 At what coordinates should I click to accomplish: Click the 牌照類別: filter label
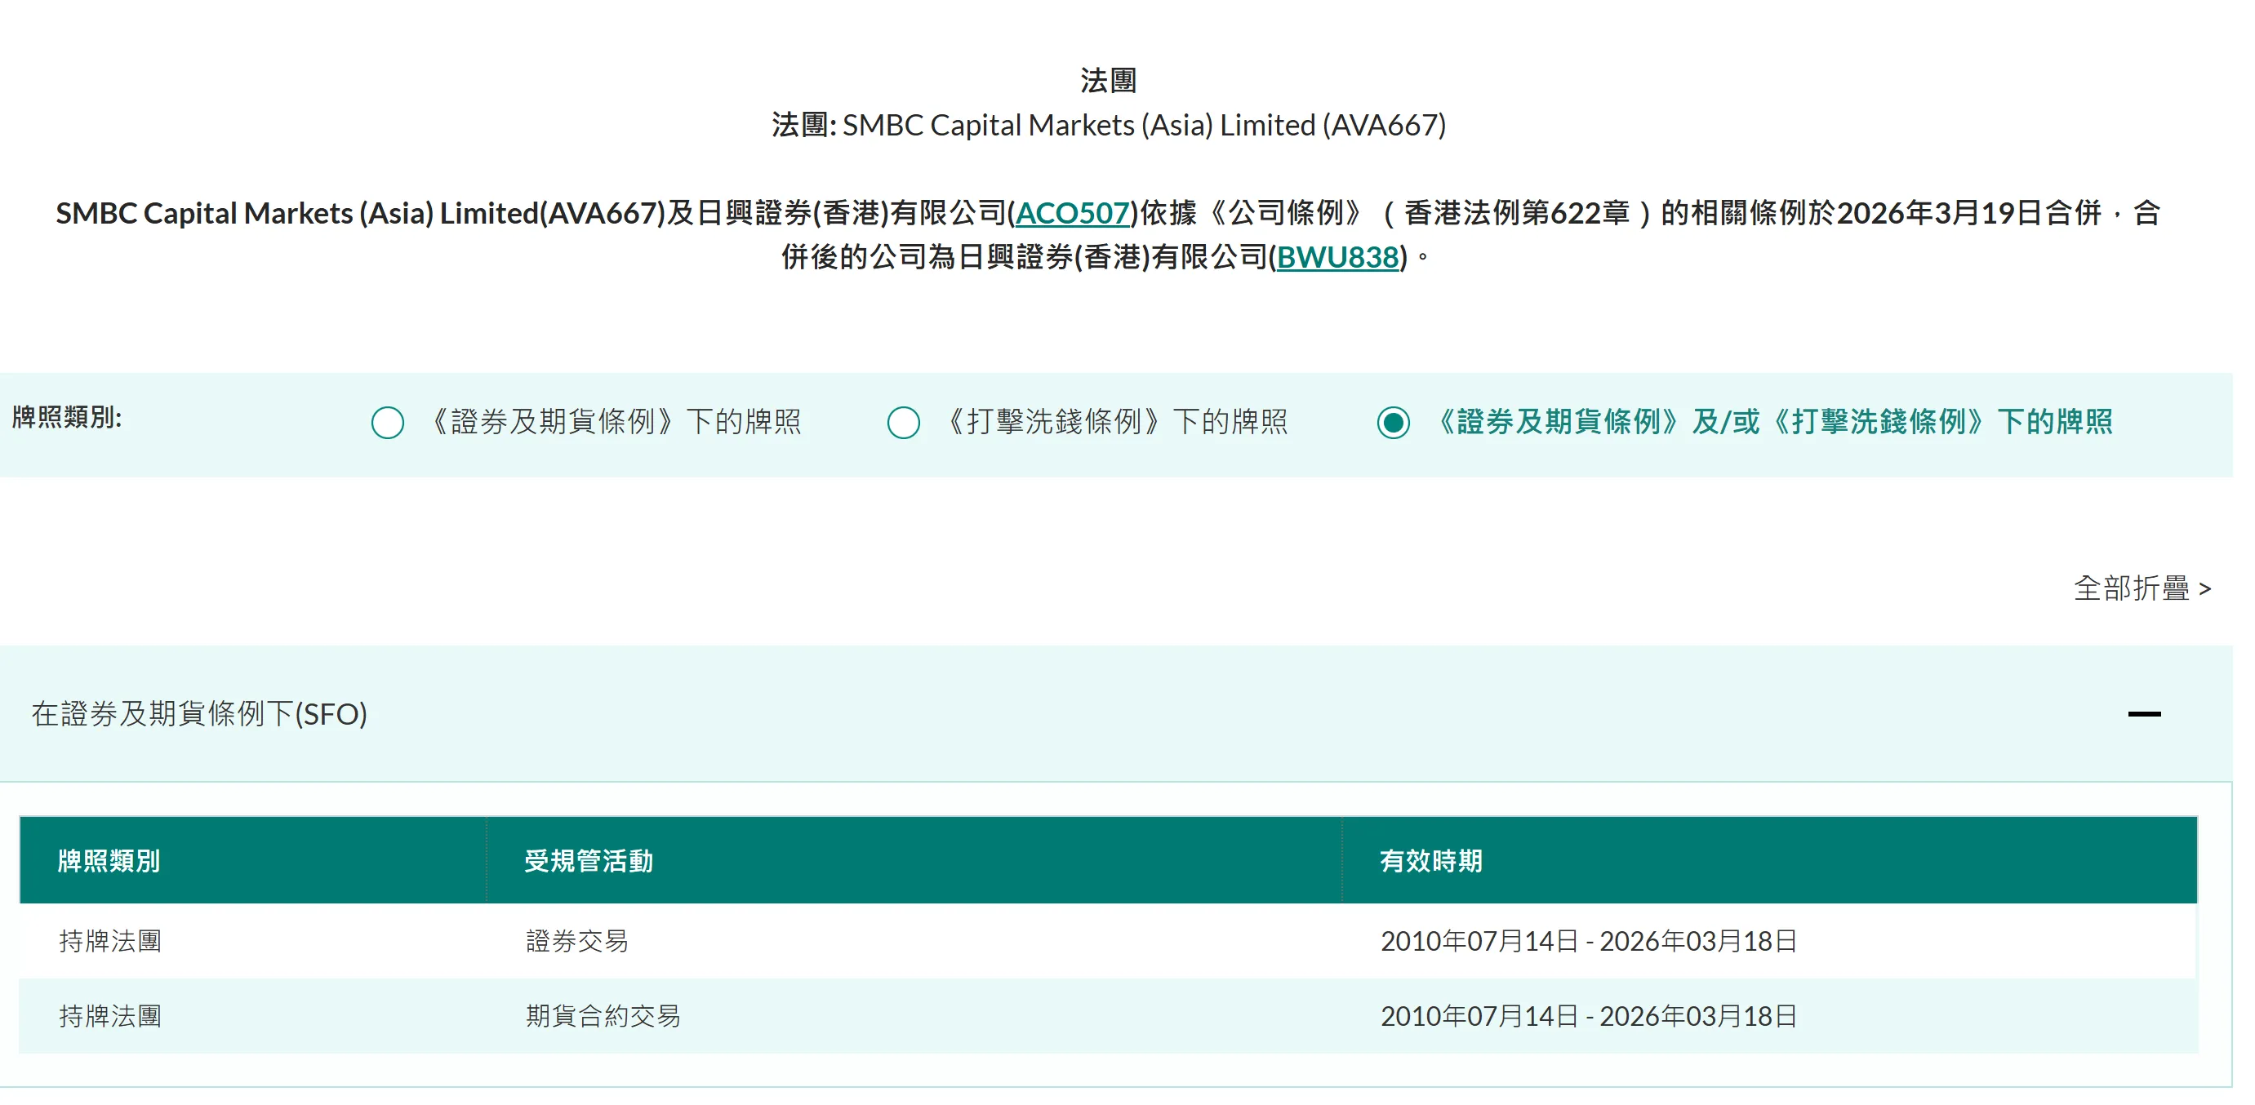tap(66, 417)
